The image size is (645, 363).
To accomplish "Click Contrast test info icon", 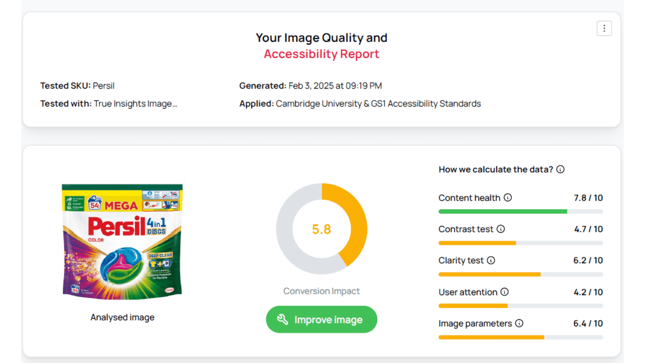I will tap(501, 229).
